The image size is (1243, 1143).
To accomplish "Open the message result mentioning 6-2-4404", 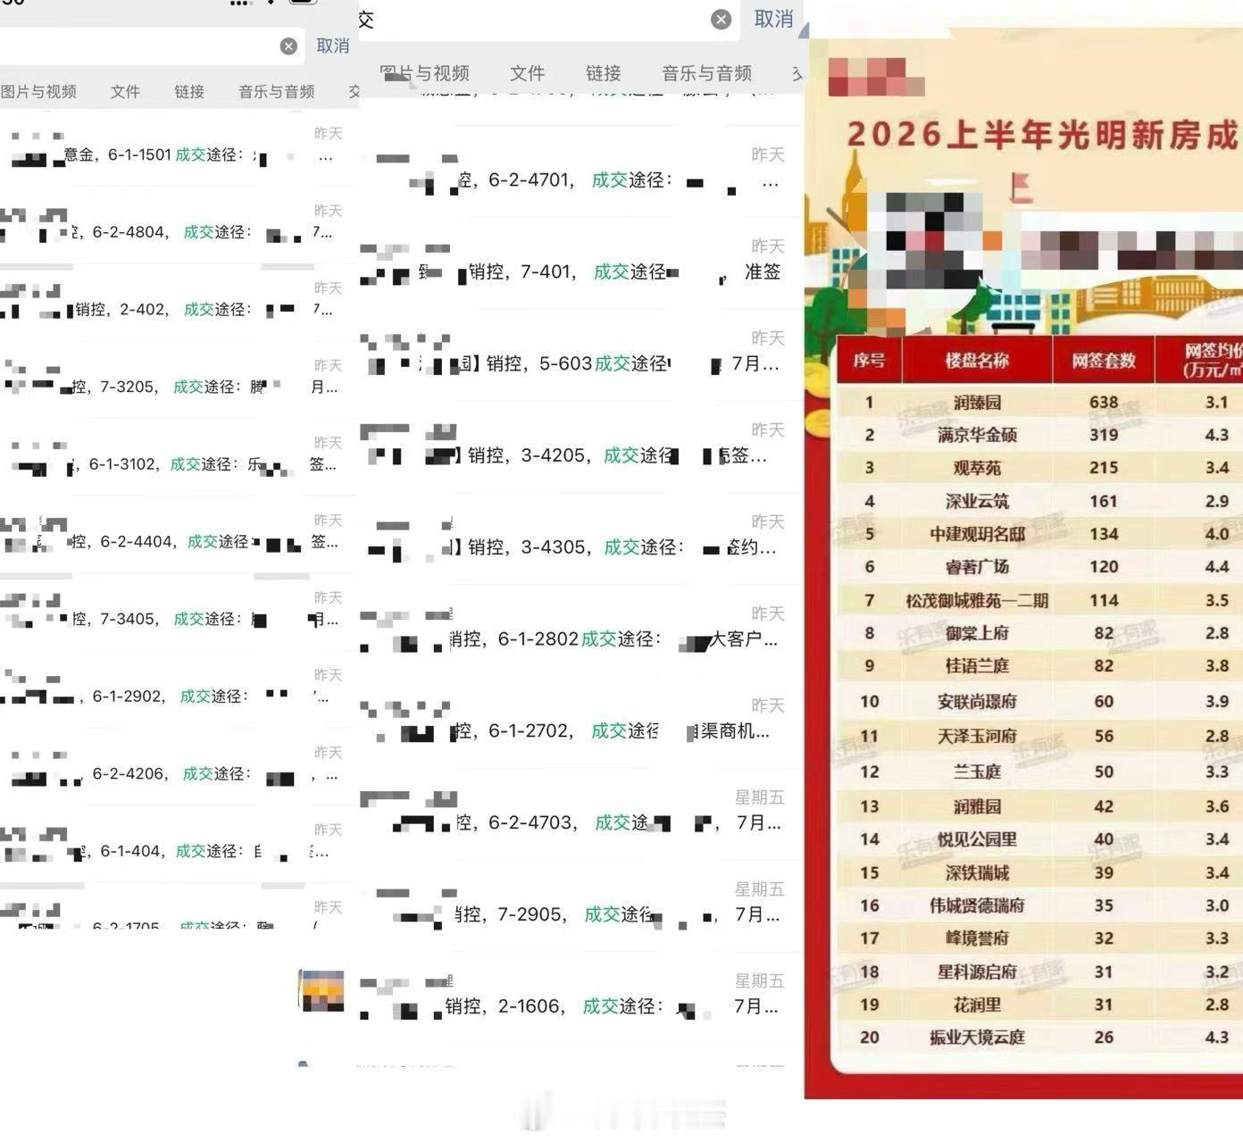I will [x=179, y=535].
